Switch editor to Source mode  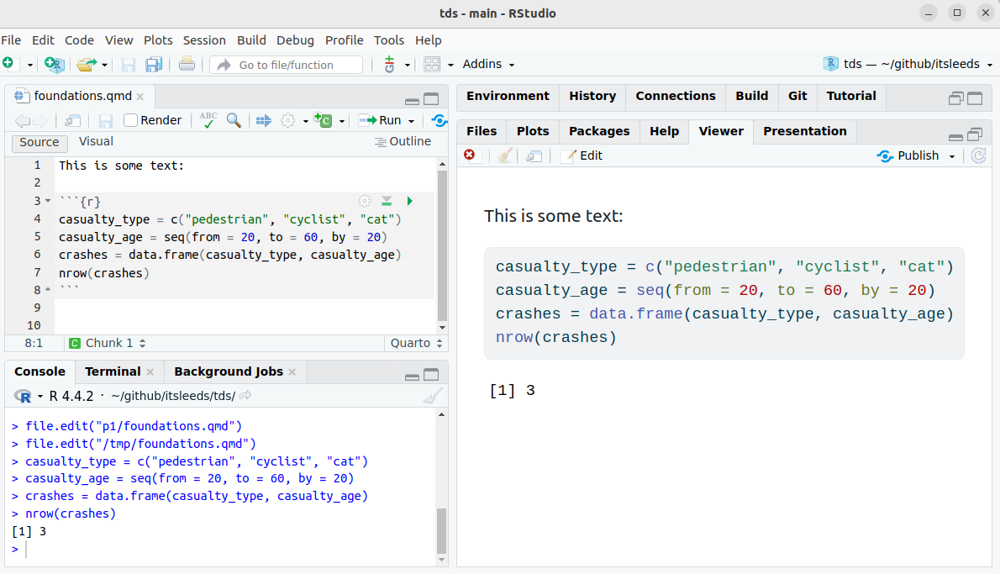(39, 142)
